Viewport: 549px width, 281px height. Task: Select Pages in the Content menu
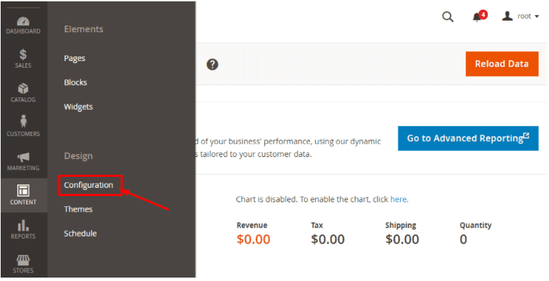click(x=75, y=58)
